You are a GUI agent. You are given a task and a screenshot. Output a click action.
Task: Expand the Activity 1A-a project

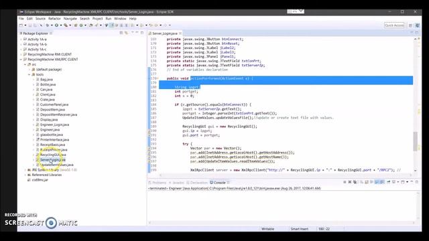[x=21, y=39]
